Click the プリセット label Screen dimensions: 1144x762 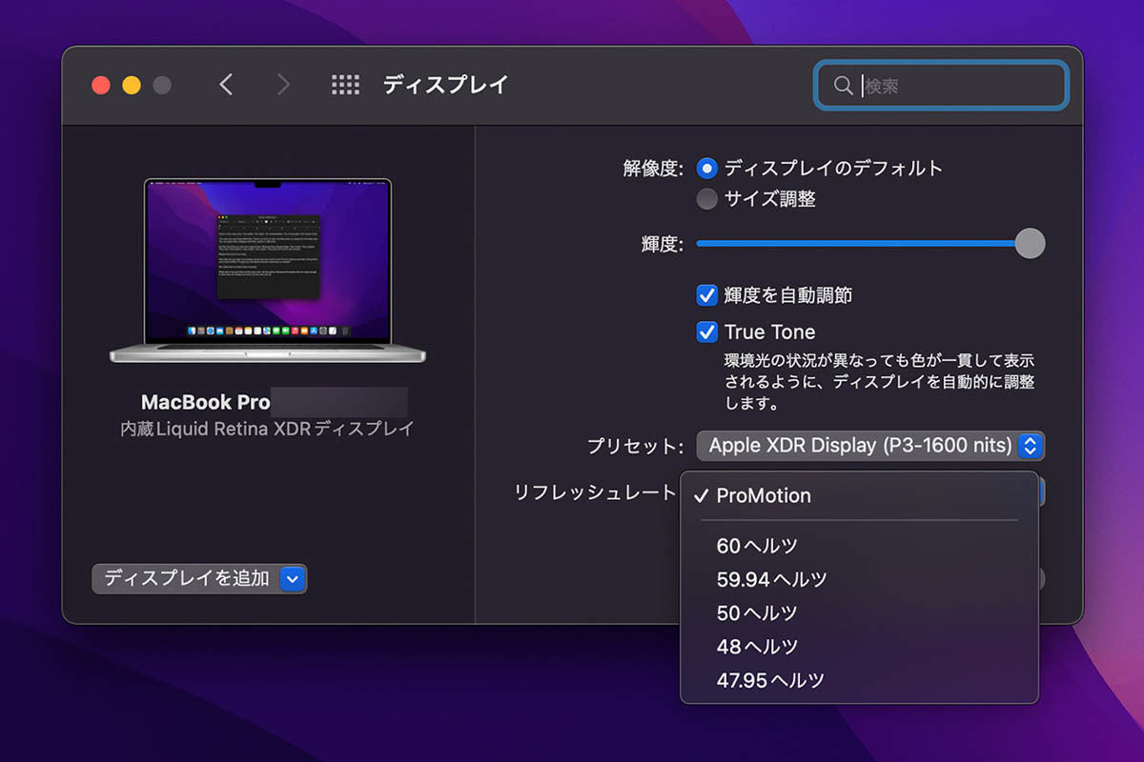click(x=635, y=446)
